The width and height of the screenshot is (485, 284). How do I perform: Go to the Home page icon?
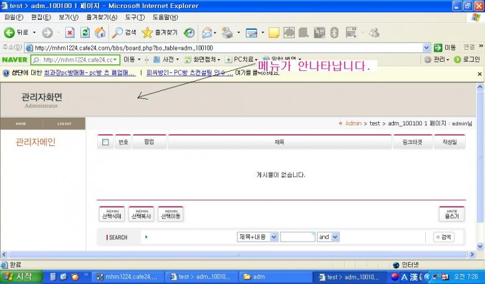[x=100, y=32]
